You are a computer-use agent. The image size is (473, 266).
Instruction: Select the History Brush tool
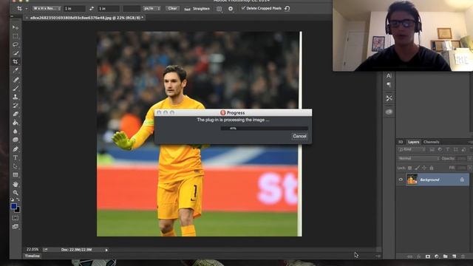pos(16,106)
